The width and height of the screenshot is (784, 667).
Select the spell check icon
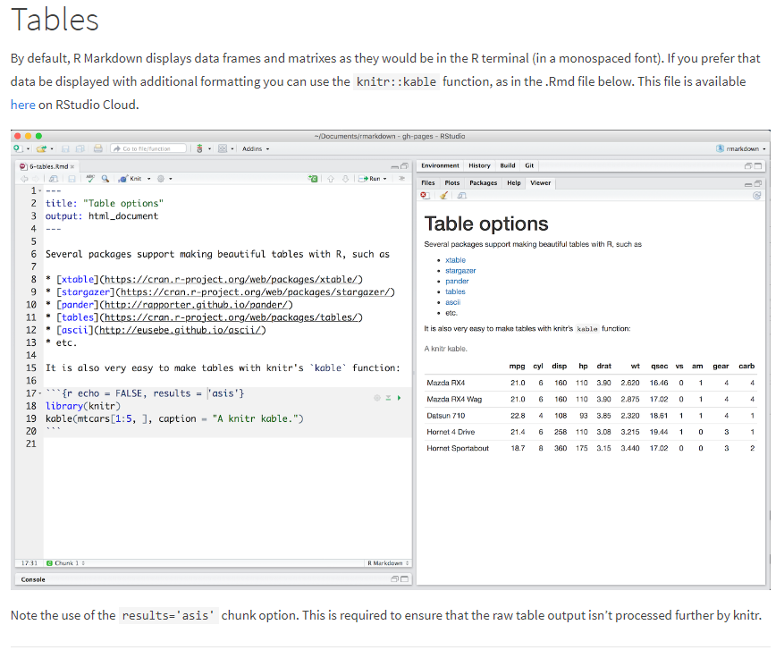coord(90,178)
